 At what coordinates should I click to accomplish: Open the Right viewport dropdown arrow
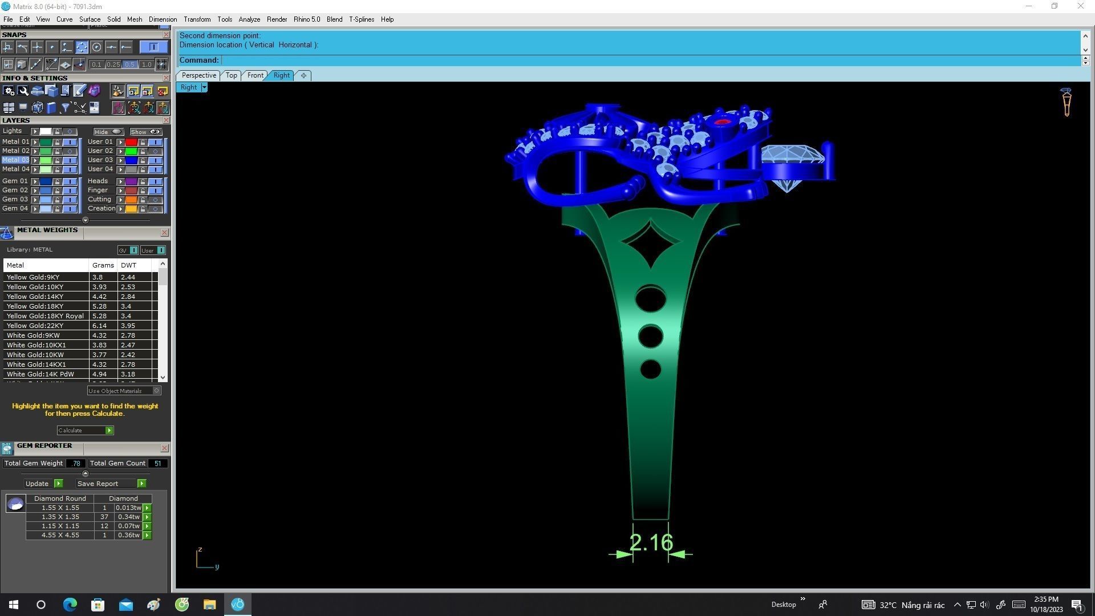point(204,88)
